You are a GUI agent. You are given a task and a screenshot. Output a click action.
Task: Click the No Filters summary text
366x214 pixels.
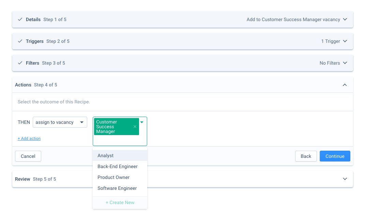330,63
